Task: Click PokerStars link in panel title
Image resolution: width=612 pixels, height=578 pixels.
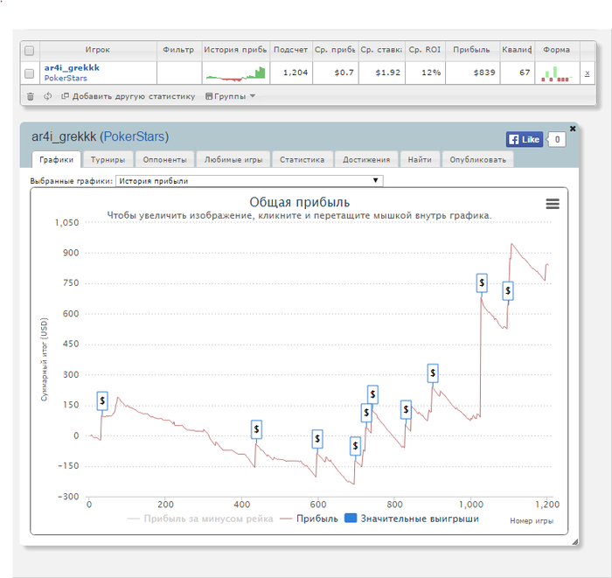Action: pos(135,136)
